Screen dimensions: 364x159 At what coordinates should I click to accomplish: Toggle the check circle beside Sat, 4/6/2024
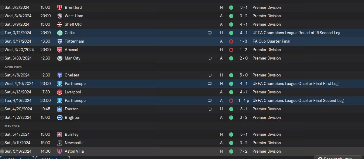tap(2, 75)
